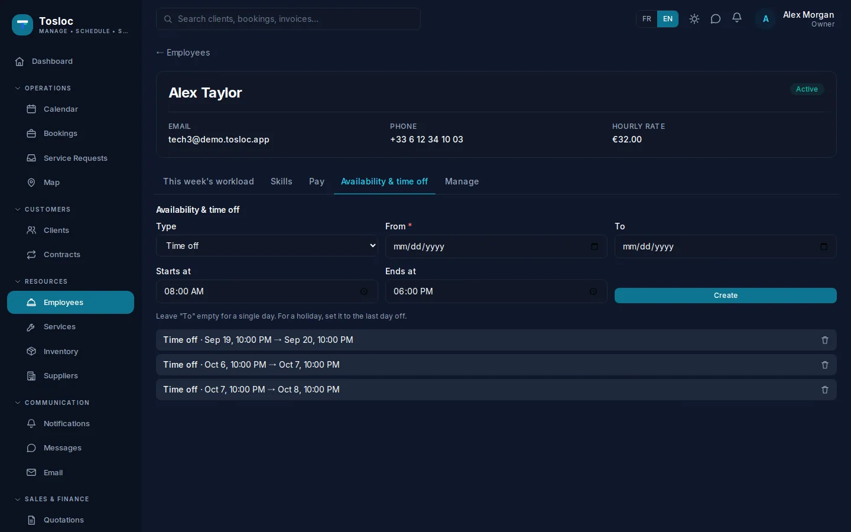This screenshot has width=851, height=532.
Task: Open the Manage tab
Action: [x=462, y=181]
